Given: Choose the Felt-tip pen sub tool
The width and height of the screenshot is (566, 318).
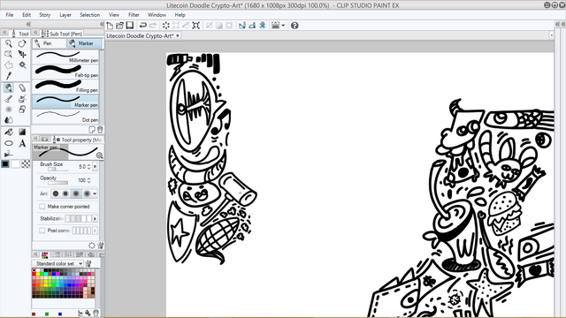Looking at the screenshot, I should point(65,72).
